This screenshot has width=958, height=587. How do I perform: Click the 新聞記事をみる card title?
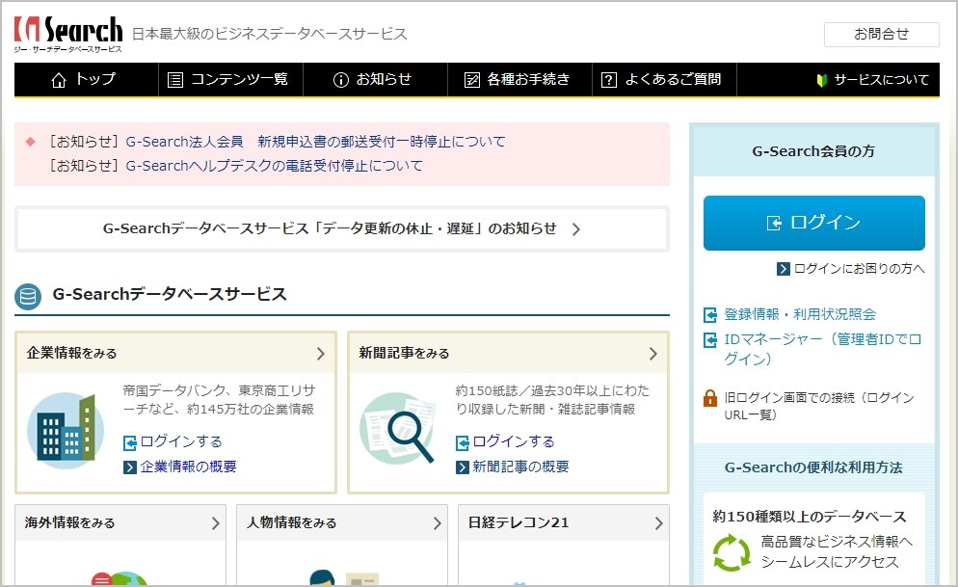tap(404, 353)
